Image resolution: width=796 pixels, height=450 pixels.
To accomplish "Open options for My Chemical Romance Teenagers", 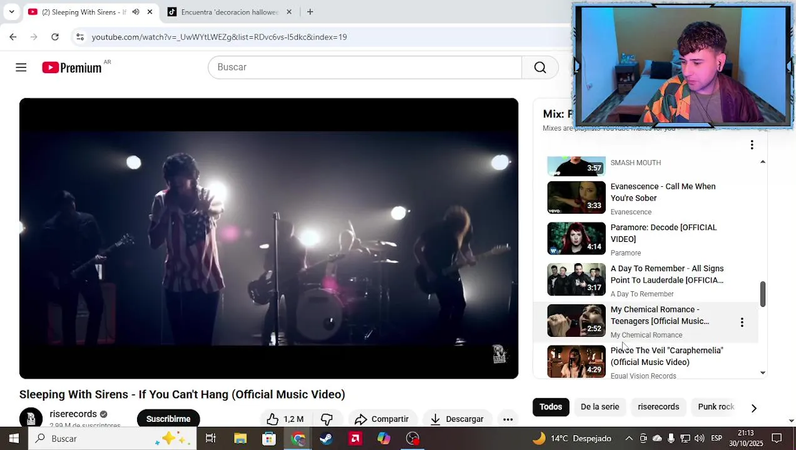I will pyautogui.click(x=742, y=322).
